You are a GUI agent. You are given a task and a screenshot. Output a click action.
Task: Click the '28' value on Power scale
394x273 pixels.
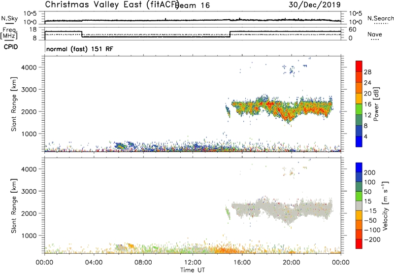[367, 72]
